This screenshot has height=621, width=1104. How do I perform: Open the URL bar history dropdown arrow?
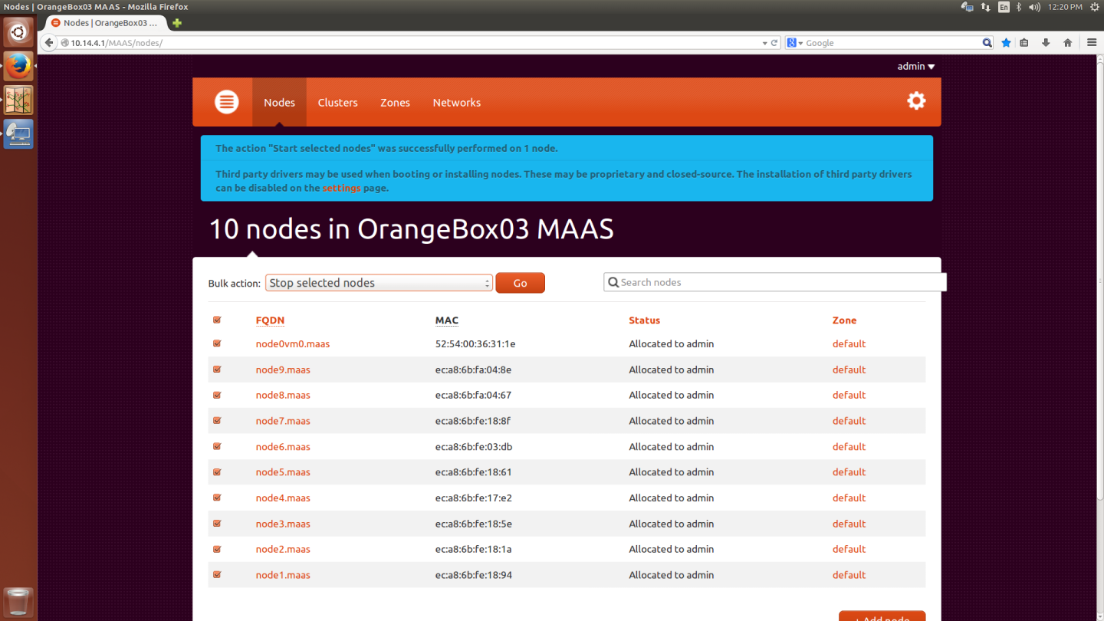764,43
